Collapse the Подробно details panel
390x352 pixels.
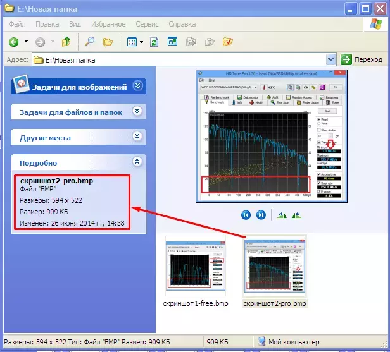point(137,162)
